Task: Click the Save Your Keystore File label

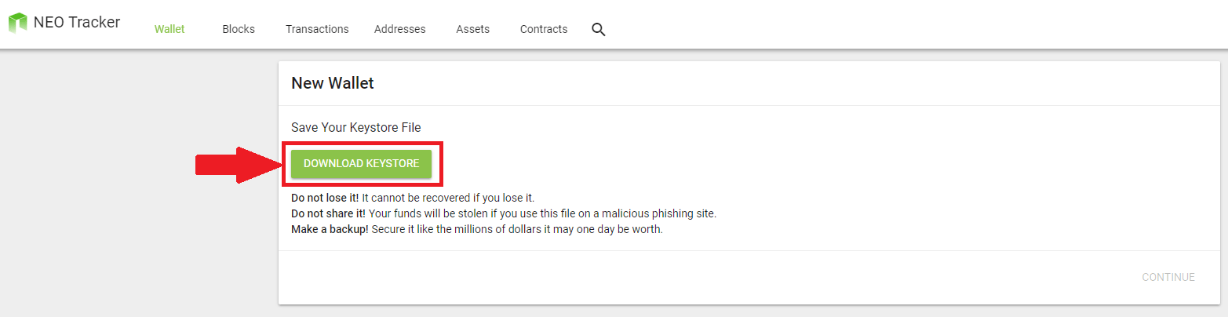Action: point(356,127)
